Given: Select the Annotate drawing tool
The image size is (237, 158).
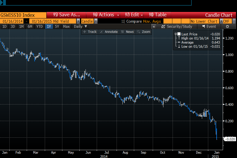Looking at the screenshot, I should (x=109, y=32).
